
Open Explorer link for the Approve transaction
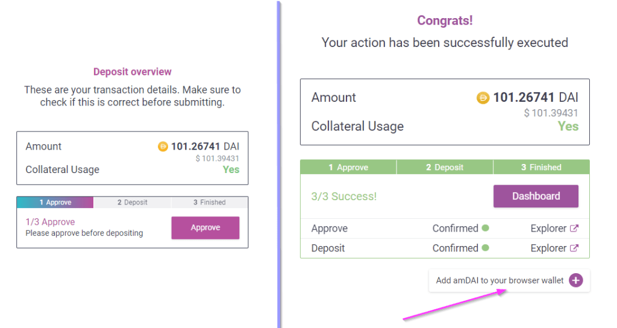pos(548,229)
